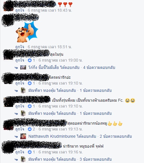Click the dog thumbs-up sticker
Viewport: 144px width, 163px height.
(x=27, y=32)
